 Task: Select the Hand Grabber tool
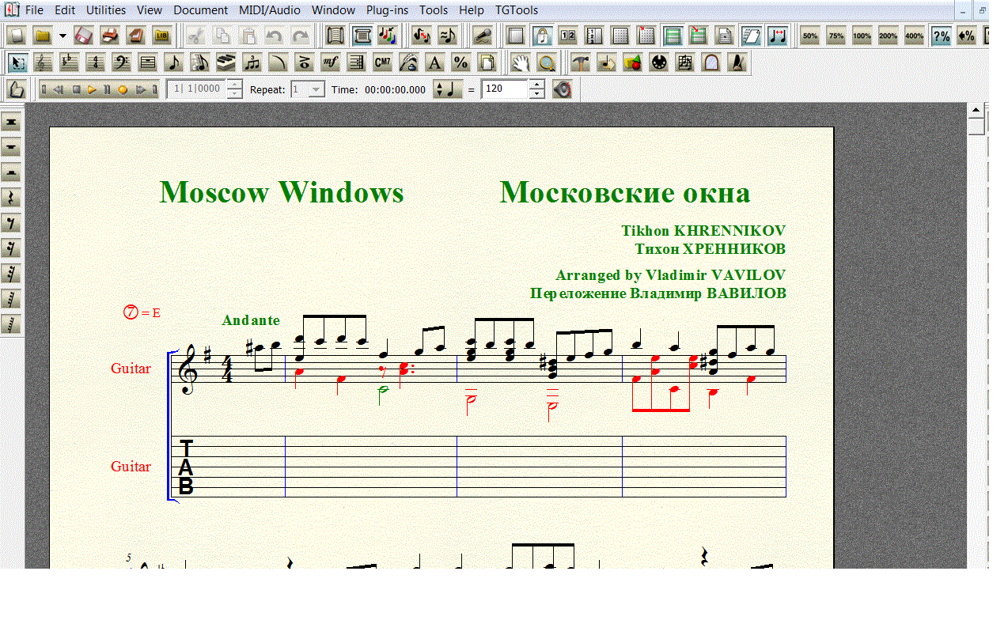[519, 62]
